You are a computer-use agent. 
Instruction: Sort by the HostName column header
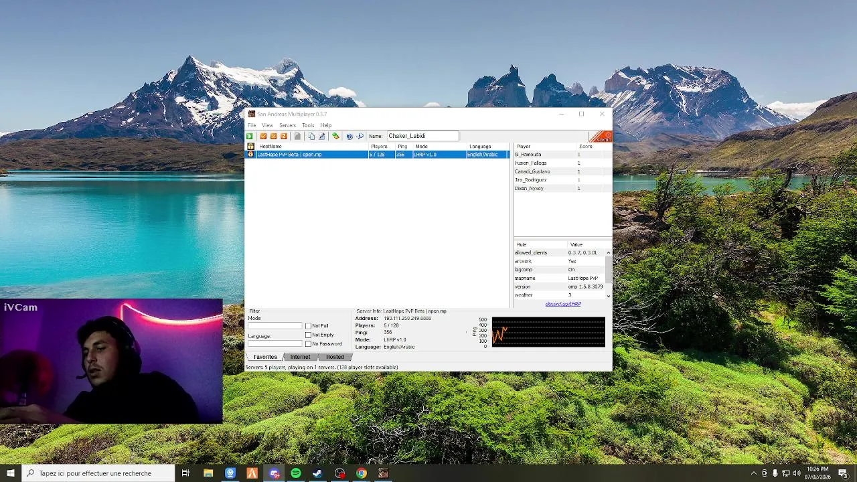tap(312, 146)
